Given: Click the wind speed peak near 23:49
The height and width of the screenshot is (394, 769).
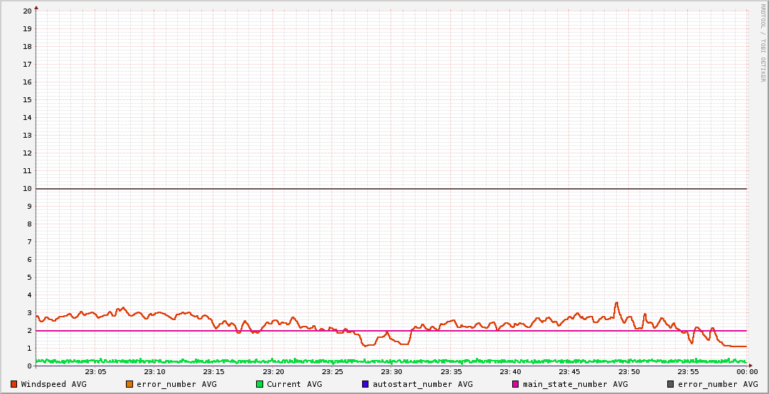Looking at the screenshot, I should click(x=616, y=303).
